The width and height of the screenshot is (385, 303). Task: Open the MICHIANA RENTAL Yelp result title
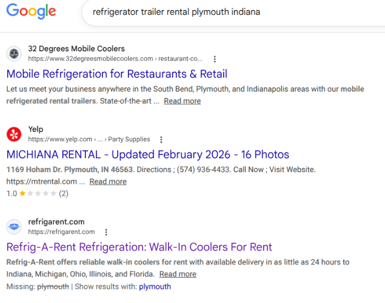click(x=148, y=155)
